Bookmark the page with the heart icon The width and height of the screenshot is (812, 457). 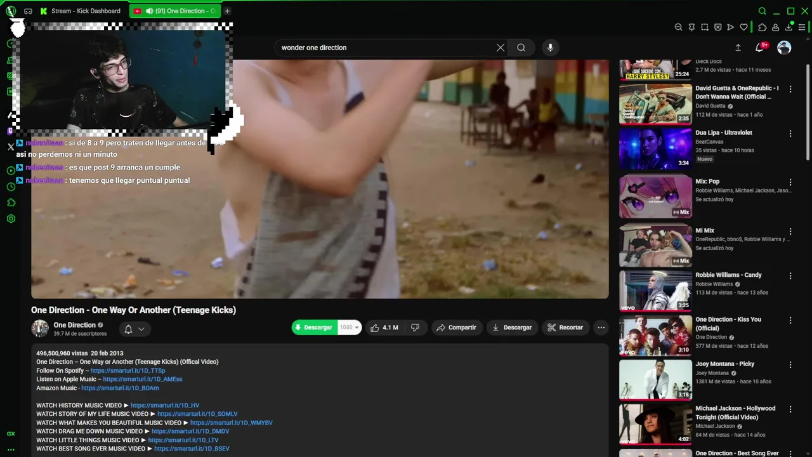(x=743, y=27)
